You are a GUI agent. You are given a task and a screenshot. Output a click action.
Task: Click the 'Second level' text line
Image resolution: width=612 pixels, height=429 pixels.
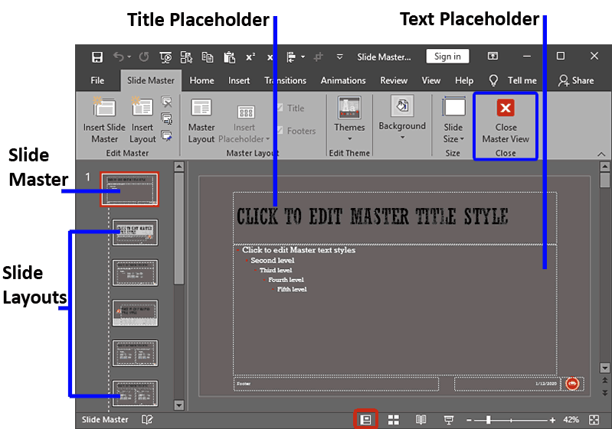(273, 260)
